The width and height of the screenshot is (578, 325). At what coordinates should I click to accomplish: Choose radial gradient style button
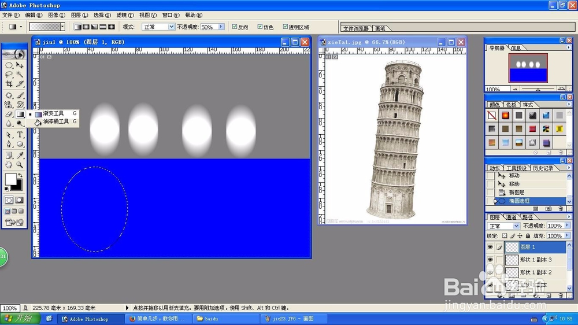(86, 27)
